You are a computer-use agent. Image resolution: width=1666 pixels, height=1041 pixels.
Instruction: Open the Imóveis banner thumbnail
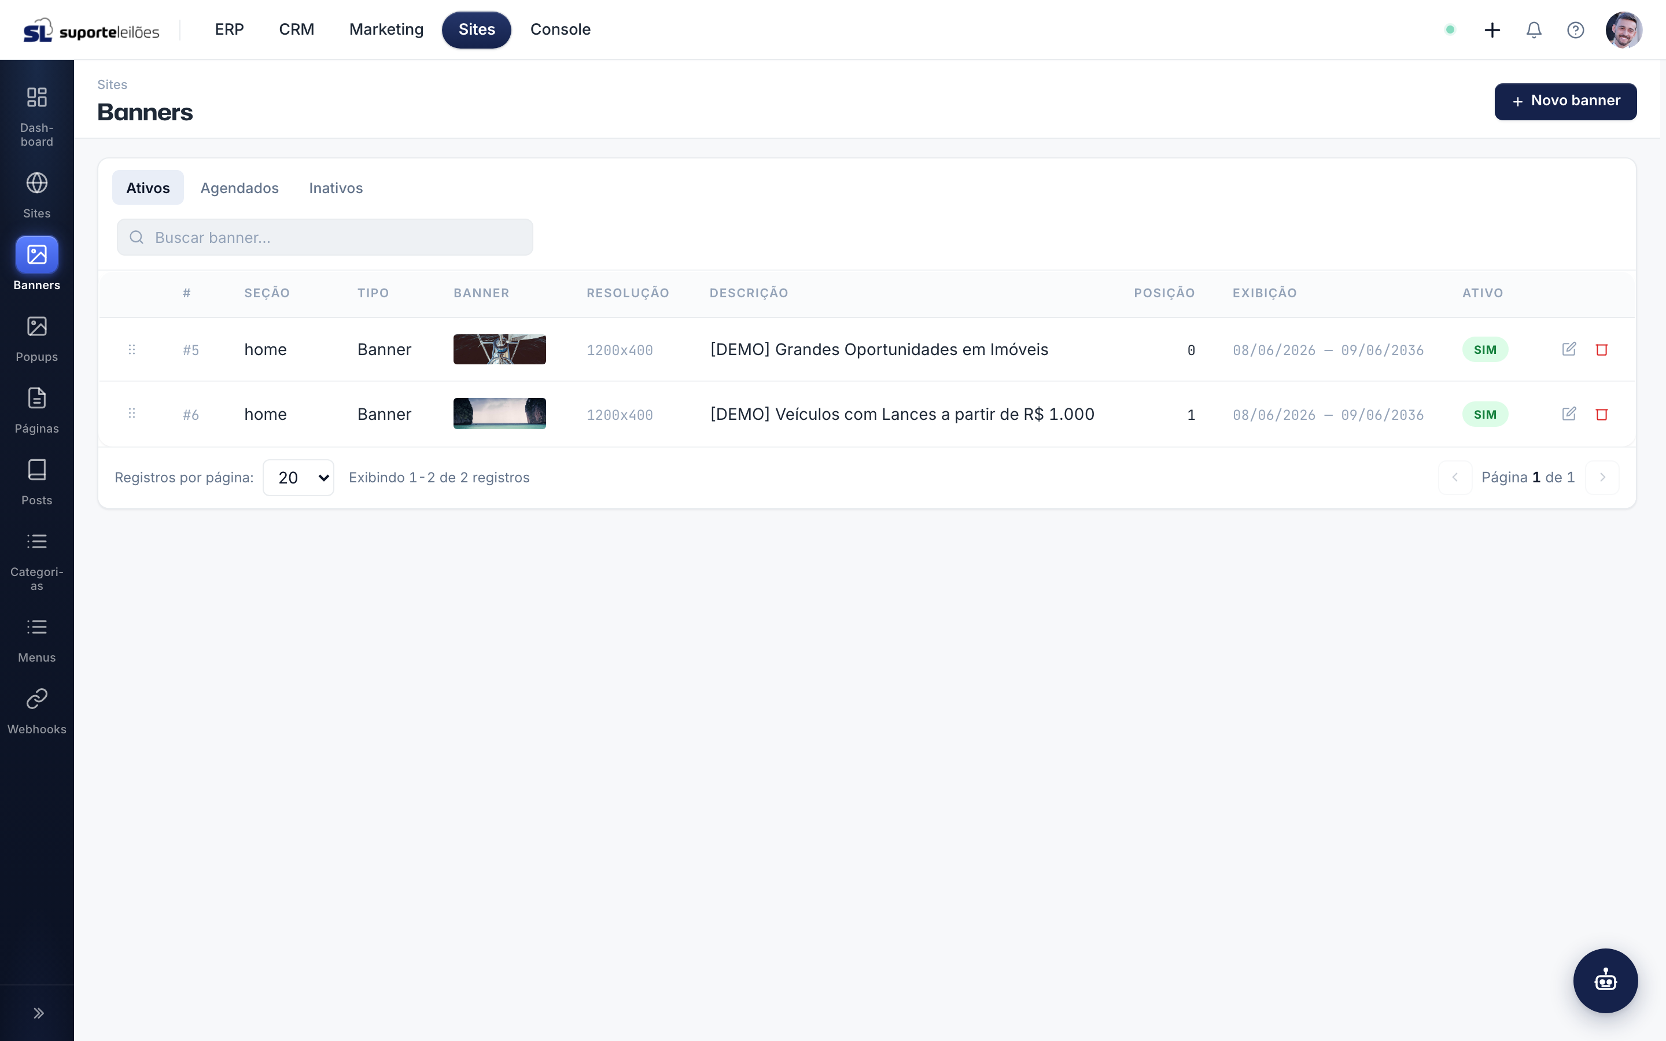pos(499,350)
